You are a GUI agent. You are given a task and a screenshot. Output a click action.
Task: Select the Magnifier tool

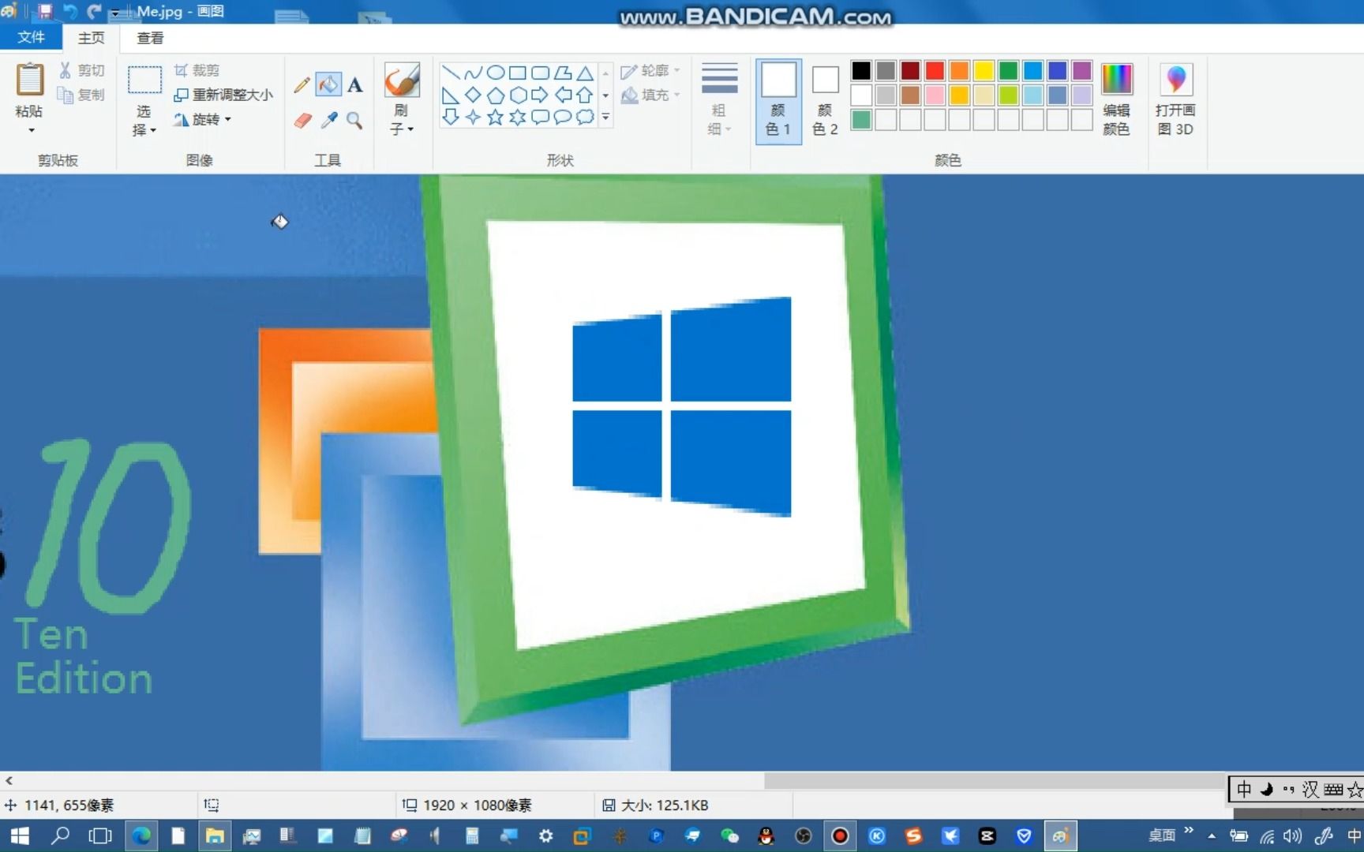[x=355, y=120]
